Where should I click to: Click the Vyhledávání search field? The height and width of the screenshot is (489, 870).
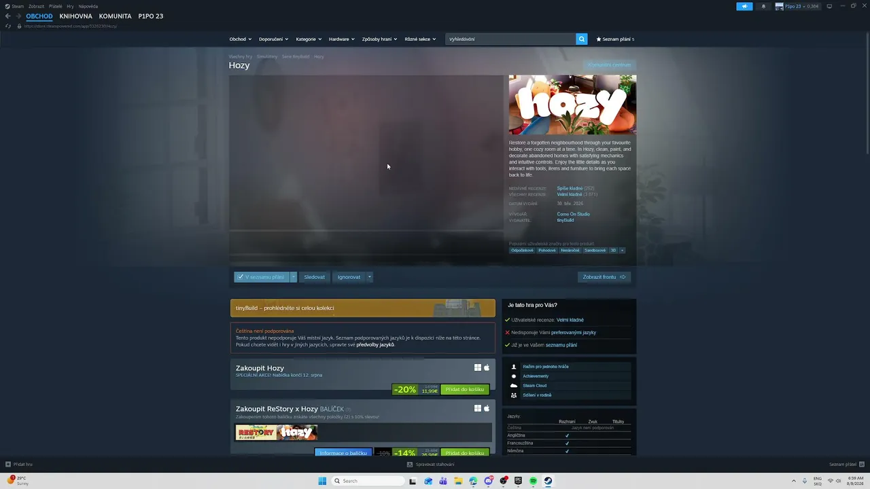pyautogui.click(x=510, y=39)
